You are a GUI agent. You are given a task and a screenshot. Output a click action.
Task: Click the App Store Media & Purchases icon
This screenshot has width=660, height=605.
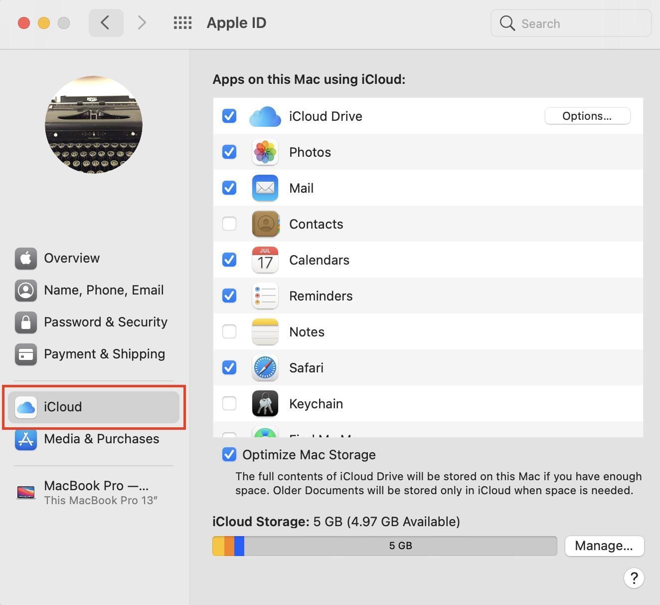pos(26,439)
